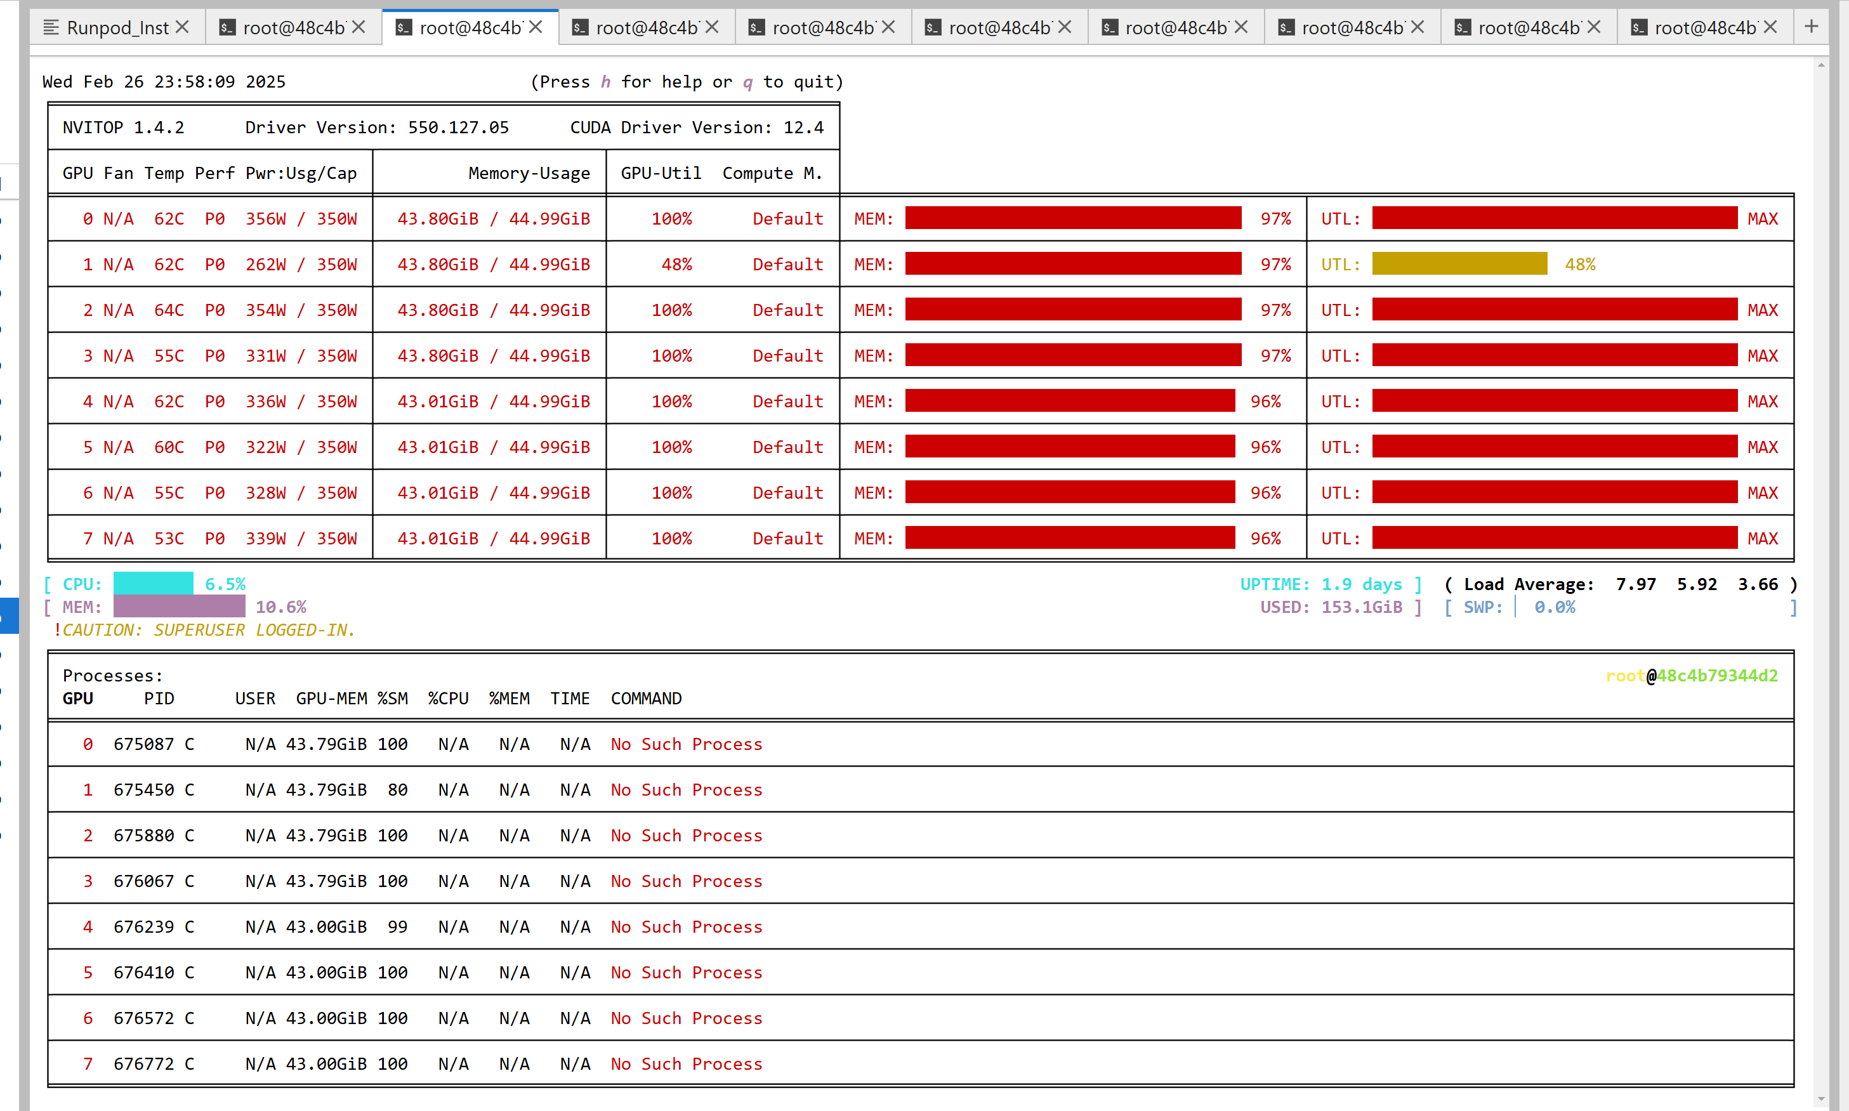Click terminal icon on the last root tab
The width and height of the screenshot is (1849, 1111).
1638,28
